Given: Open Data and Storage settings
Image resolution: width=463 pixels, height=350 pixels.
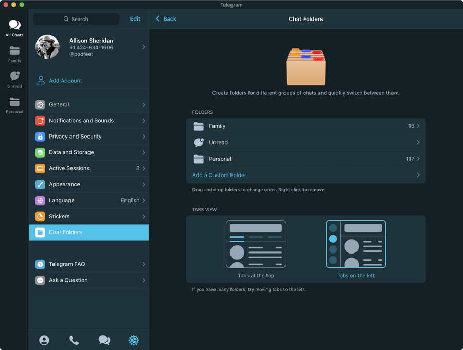Looking at the screenshot, I should 89,152.
